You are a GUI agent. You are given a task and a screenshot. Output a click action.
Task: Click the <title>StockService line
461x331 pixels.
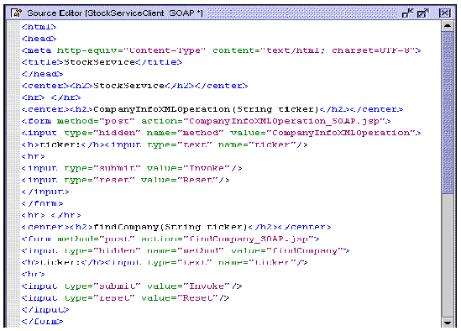coord(102,62)
